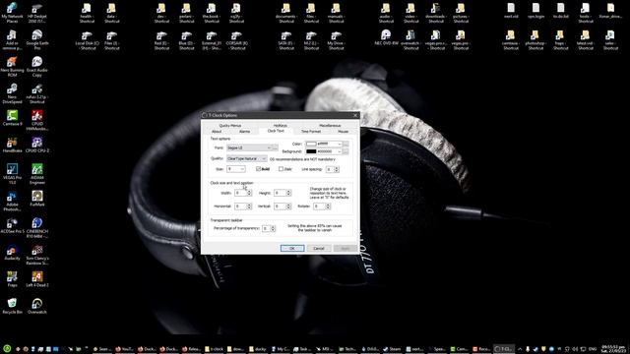Select the Tom Clancy's Rainbow Six icon

(37, 255)
